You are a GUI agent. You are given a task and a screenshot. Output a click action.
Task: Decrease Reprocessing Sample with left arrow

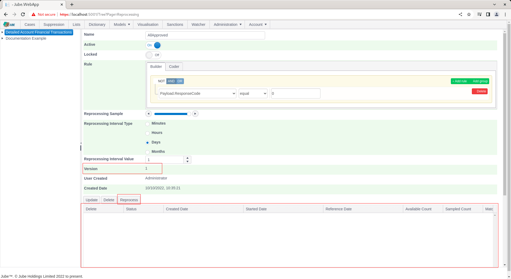tap(149, 114)
